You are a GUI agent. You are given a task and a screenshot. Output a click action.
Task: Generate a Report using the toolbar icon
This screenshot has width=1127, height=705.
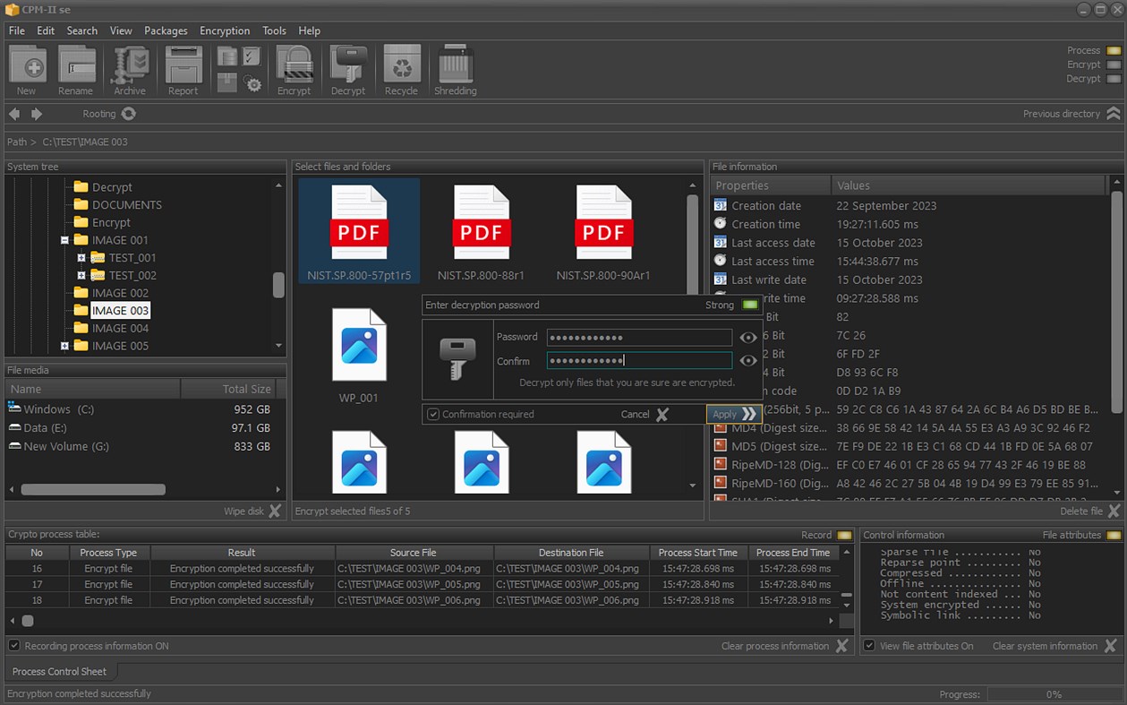(x=183, y=67)
